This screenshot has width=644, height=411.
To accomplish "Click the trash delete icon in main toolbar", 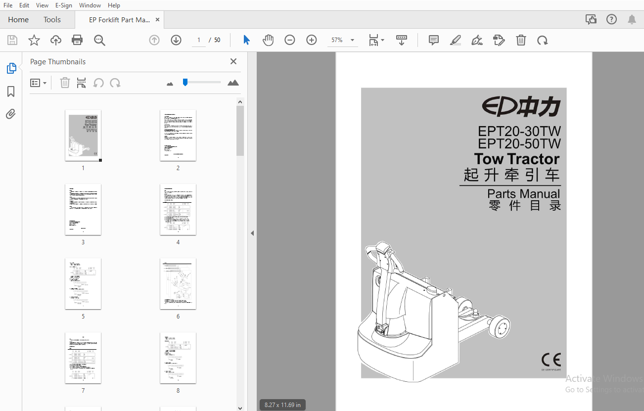I will coord(521,40).
